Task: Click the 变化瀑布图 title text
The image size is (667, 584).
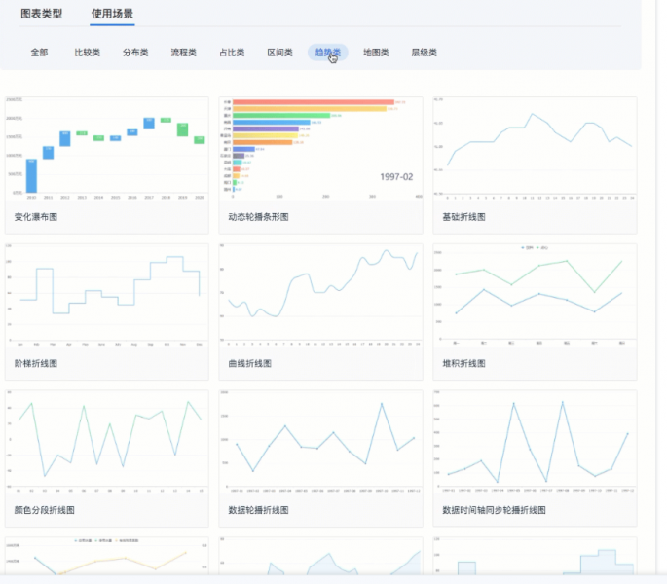Action: click(36, 217)
